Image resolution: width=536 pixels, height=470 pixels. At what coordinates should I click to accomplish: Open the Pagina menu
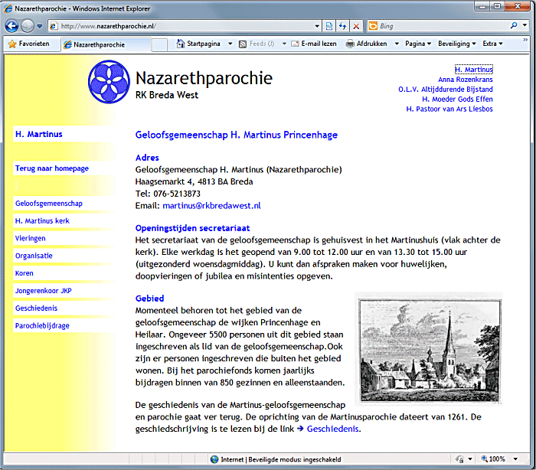click(418, 44)
